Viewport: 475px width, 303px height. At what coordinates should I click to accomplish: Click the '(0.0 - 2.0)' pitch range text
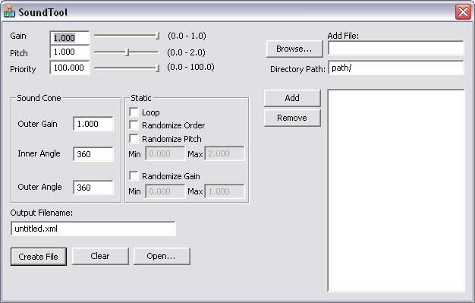187,52
